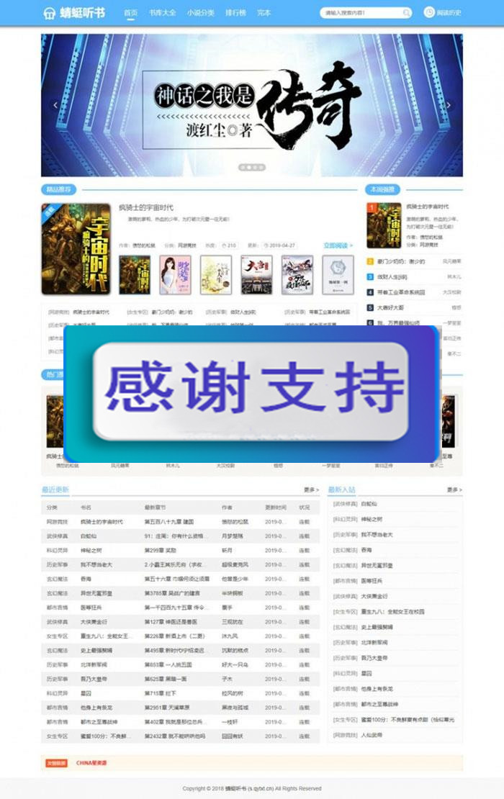Open 北洋新军阀 in the 最新入站 list
The width and height of the screenshot is (504, 799).
[374, 643]
